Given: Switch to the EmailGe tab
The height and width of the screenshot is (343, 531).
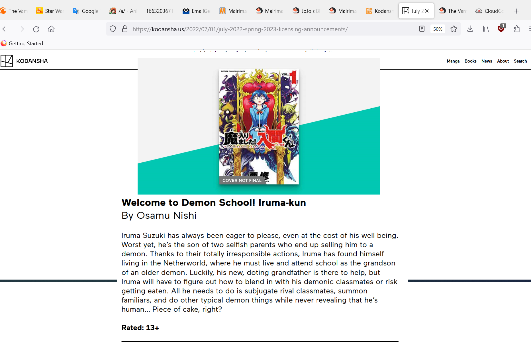Looking at the screenshot, I should (196, 11).
